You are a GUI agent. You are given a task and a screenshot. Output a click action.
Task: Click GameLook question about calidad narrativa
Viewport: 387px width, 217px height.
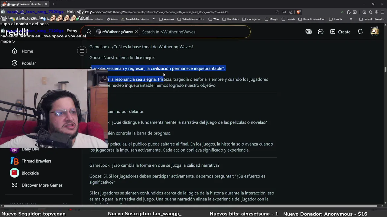click(x=154, y=165)
